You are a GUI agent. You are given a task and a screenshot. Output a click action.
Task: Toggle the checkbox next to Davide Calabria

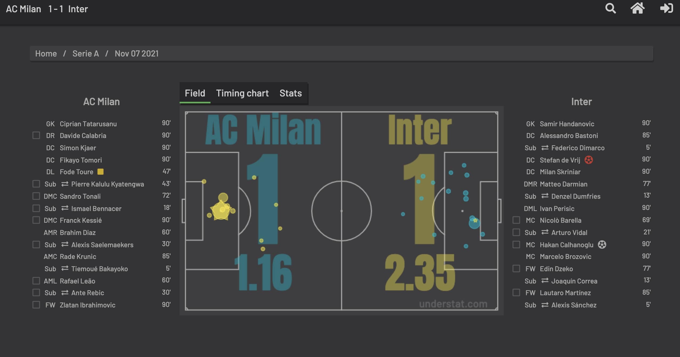coord(35,135)
